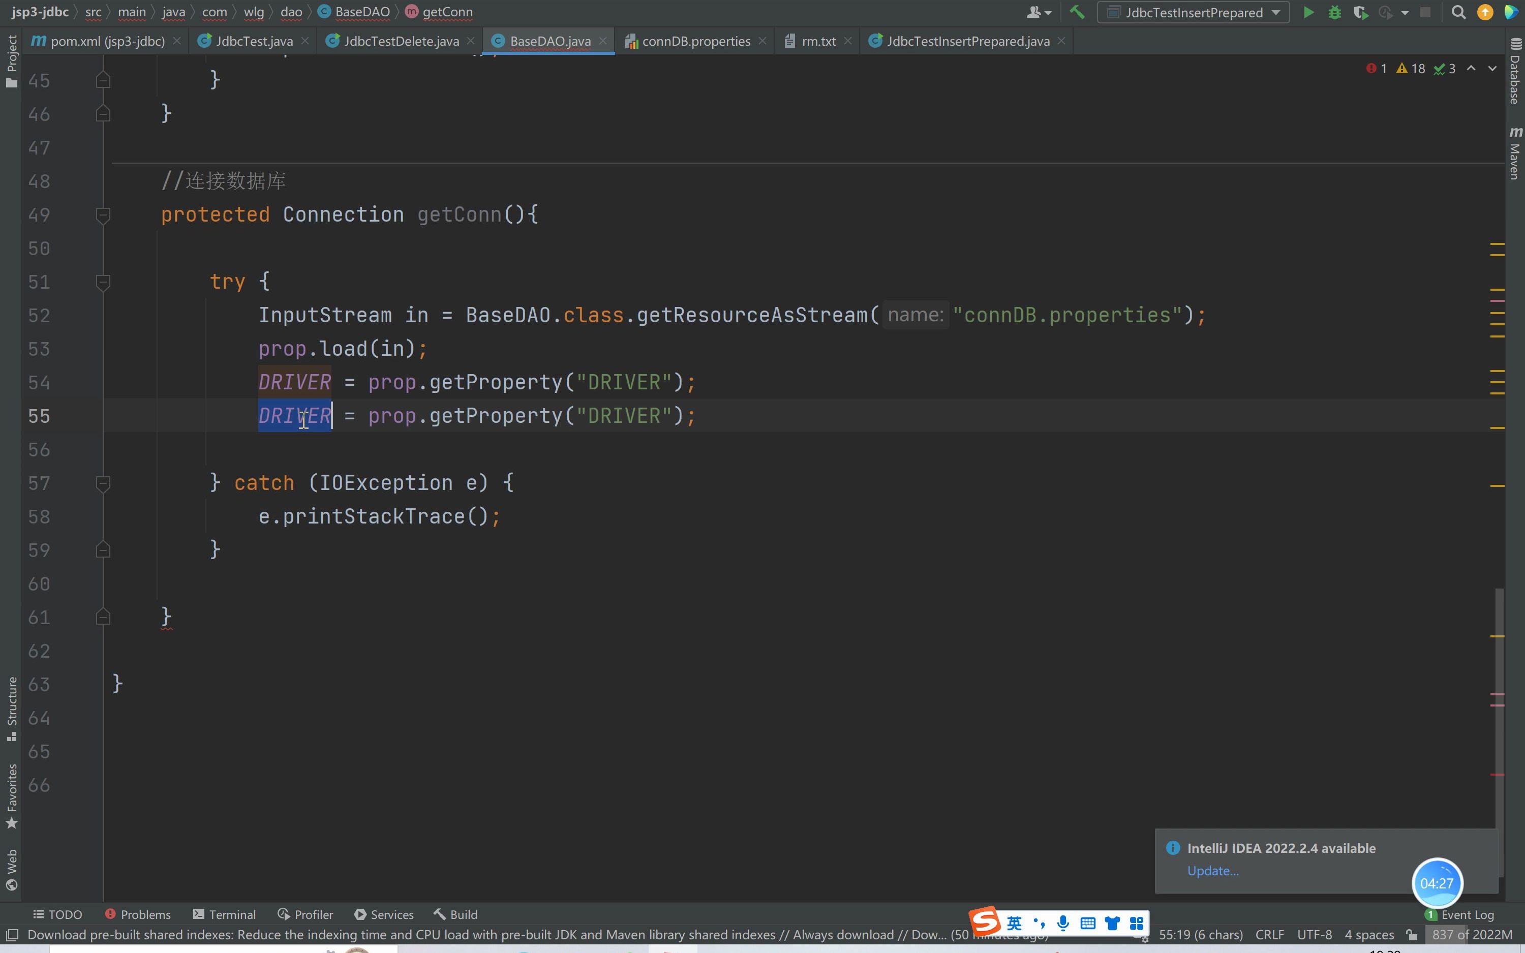Image resolution: width=1525 pixels, height=953 pixels.
Task: Collapse the getConn method fold marker
Action: [103, 215]
